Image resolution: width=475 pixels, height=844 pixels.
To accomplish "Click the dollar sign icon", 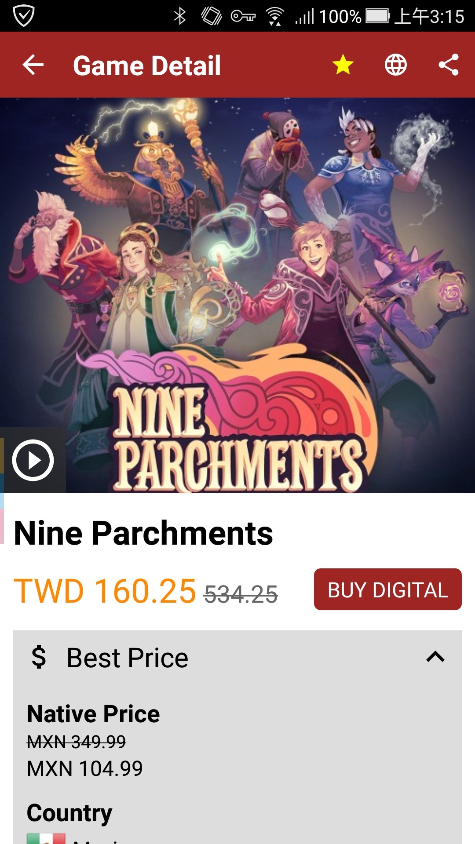I will [x=39, y=657].
